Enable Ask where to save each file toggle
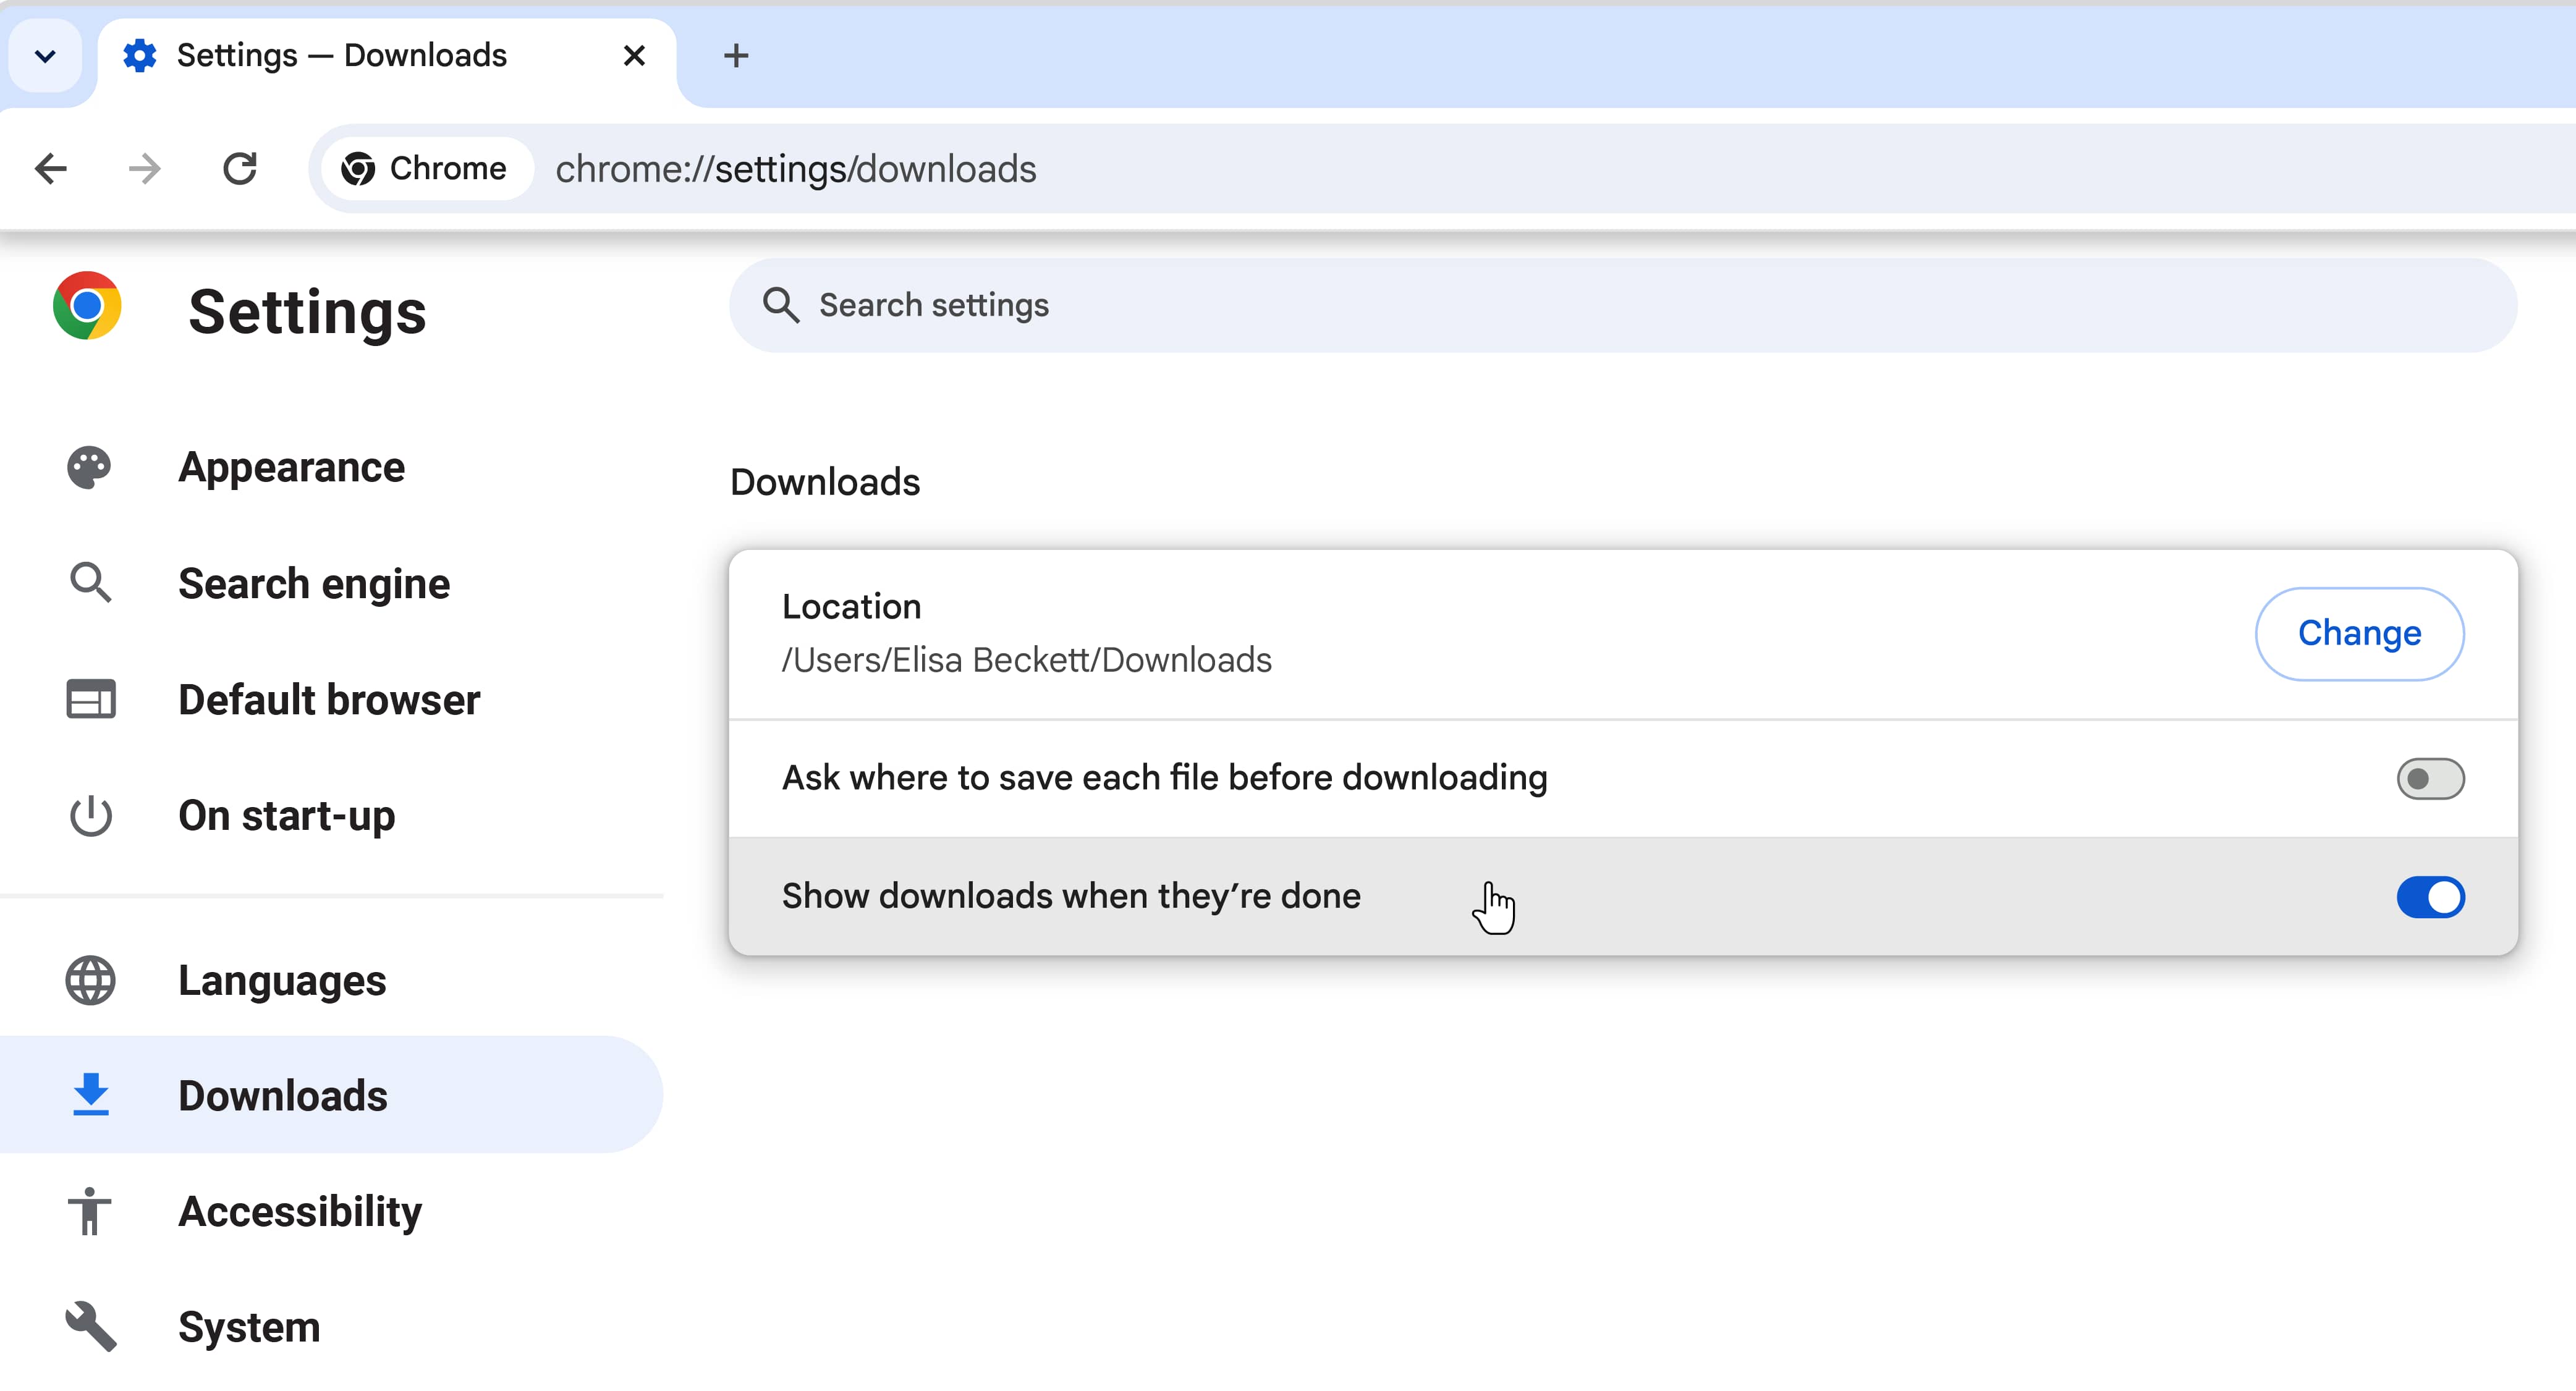Screen dimensions: 2576x1391 (2430, 779)
